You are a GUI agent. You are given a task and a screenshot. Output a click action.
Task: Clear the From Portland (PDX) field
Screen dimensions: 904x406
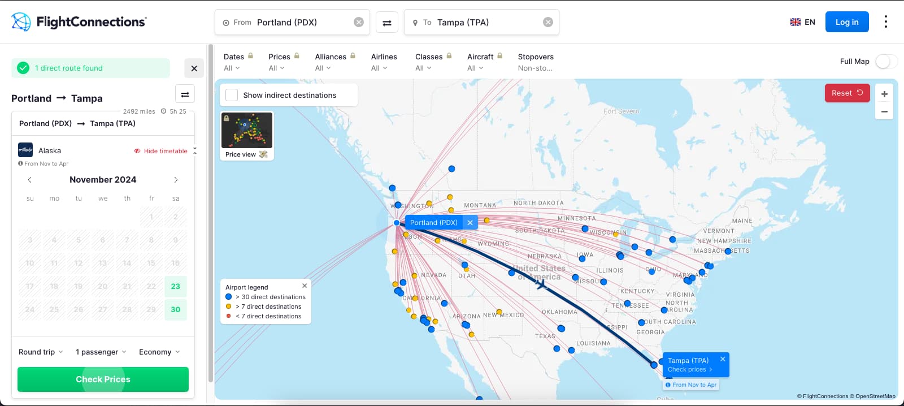[359, 22]
